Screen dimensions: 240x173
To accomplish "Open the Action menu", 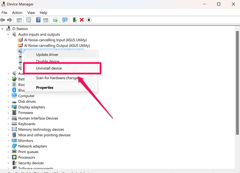I will [17, 13].
